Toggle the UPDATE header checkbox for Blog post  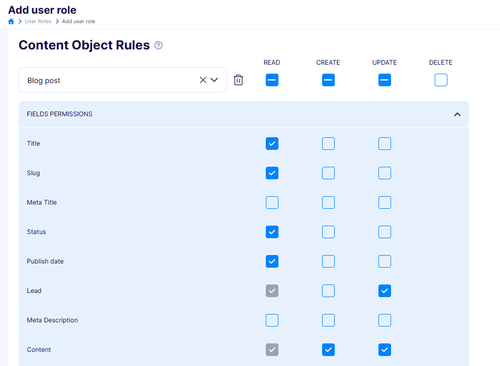coord(385,80)
